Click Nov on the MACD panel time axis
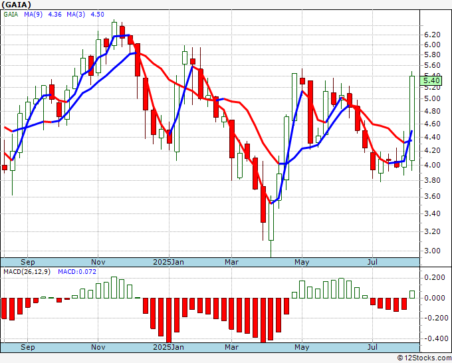 click(98, 347)
